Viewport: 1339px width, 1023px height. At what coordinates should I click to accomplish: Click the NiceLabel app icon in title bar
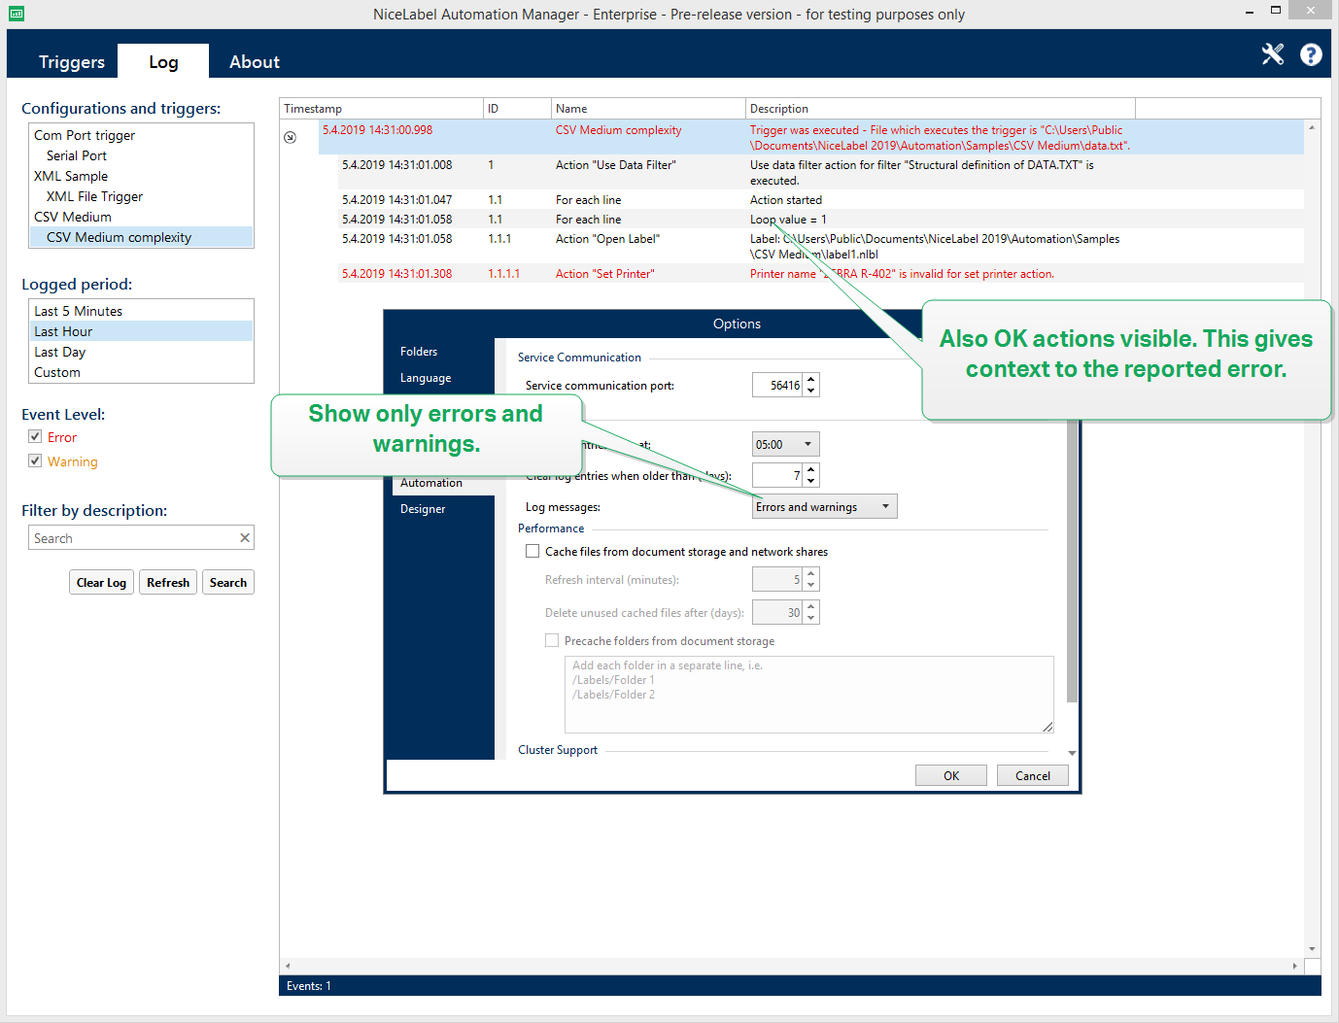coord(17,14)
